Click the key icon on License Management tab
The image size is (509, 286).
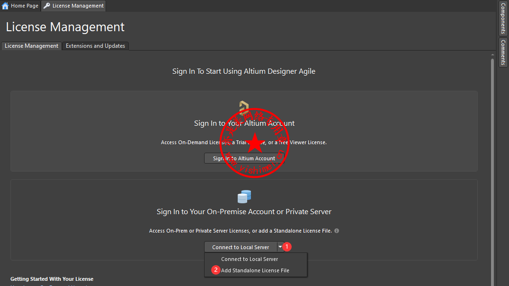pos(47,6)
